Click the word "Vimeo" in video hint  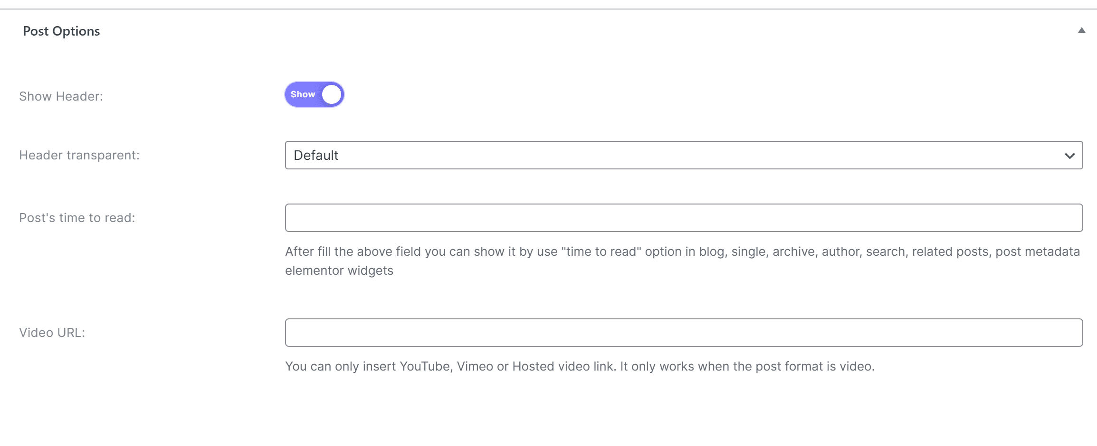tap(475, 366)
